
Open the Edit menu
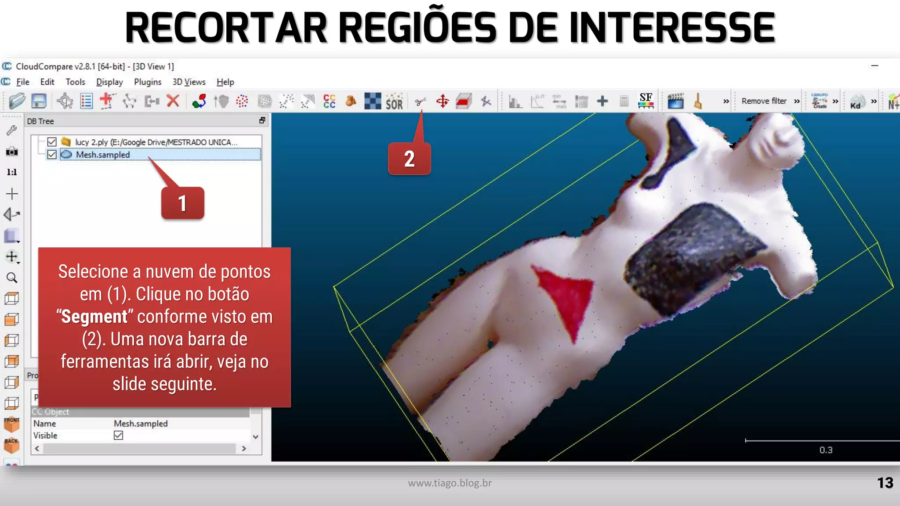(x=47, y=82)
